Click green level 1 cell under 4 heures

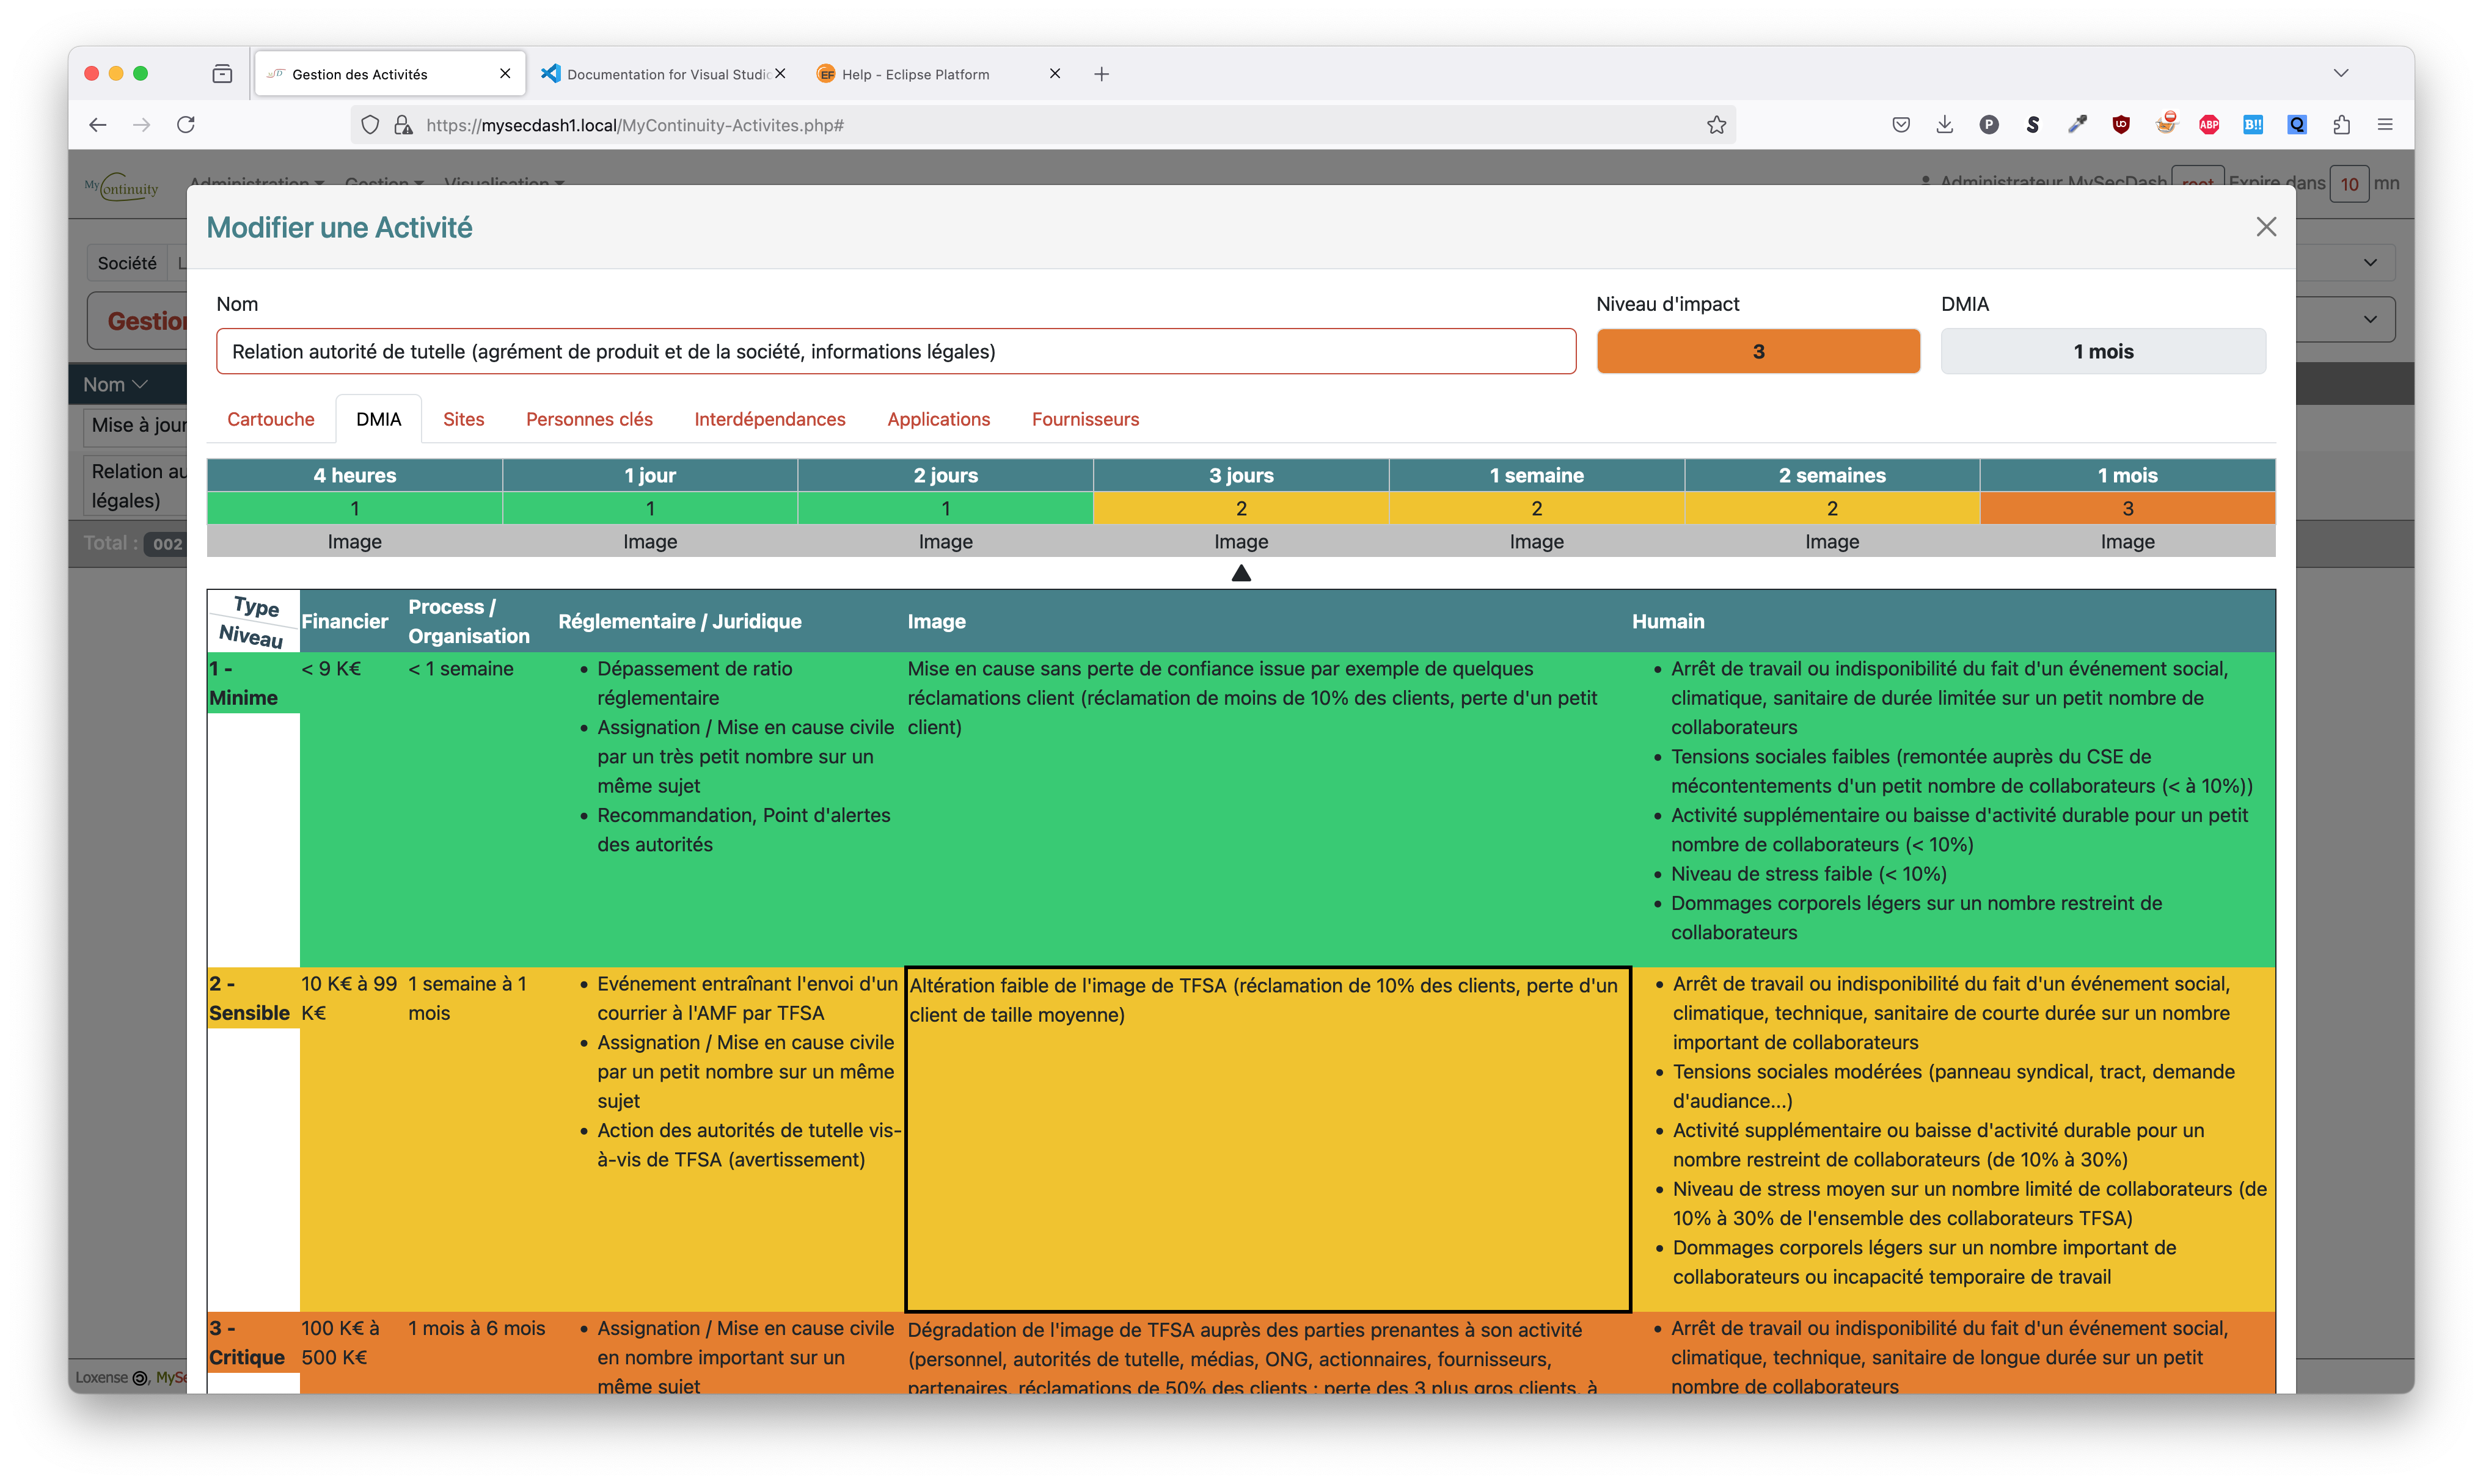pyautogui.click(x=354, y=508)
